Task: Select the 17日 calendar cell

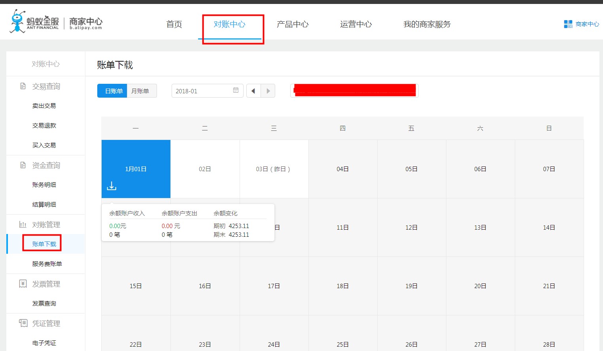Action: (x=274, y=286)
